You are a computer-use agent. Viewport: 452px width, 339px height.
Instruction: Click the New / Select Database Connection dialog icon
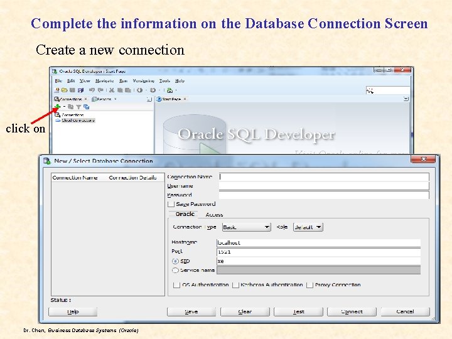46,161
